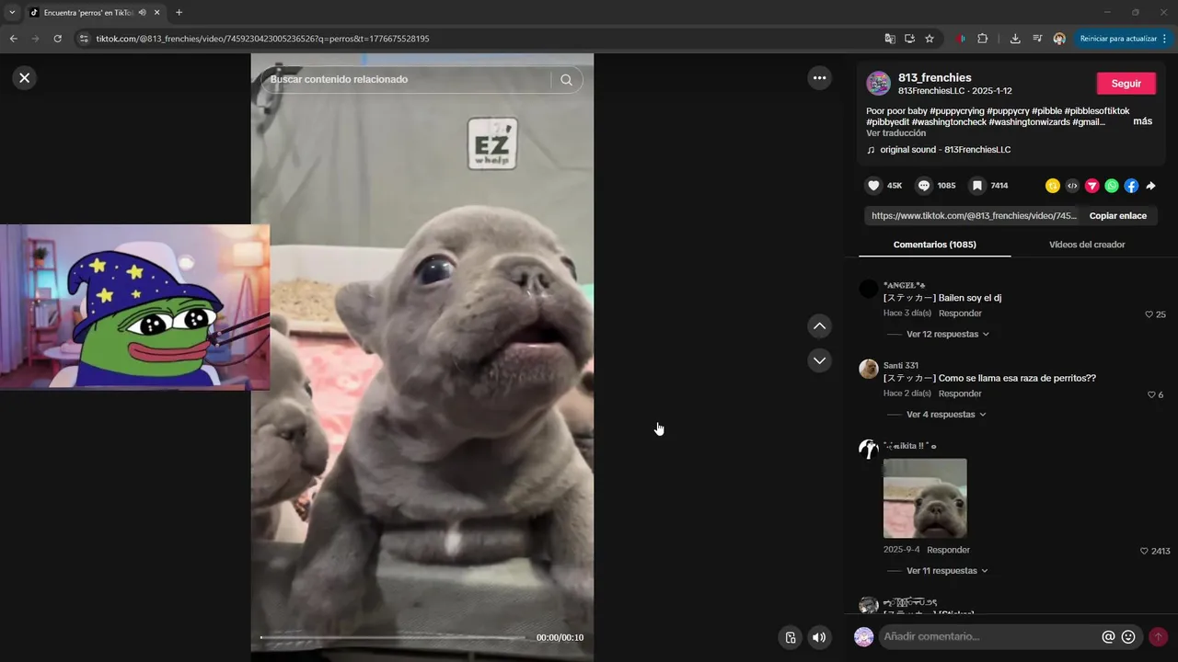Send to friends with the red paper-plane icon
1178x662 pixels.
click(x=1092, y=186)
